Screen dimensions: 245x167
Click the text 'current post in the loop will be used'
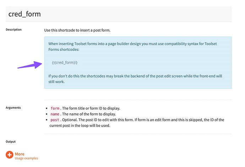coord(80,125)
